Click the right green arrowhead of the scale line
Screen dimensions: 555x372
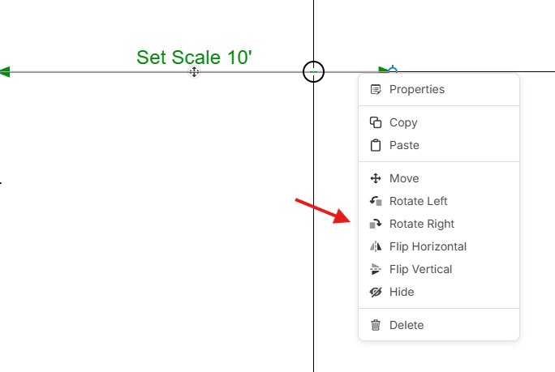384,71
